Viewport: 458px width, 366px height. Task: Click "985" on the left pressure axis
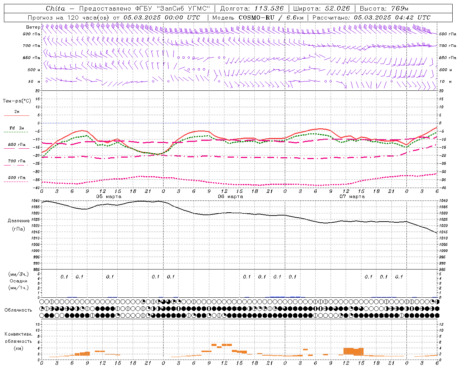(x=36, y=269)
